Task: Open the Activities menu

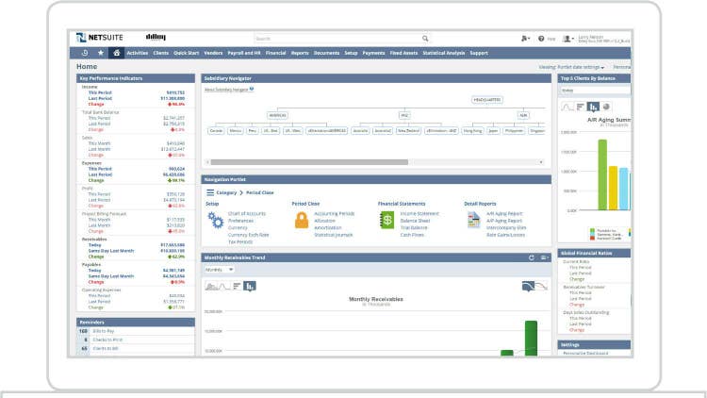Action: pos(137,53)
